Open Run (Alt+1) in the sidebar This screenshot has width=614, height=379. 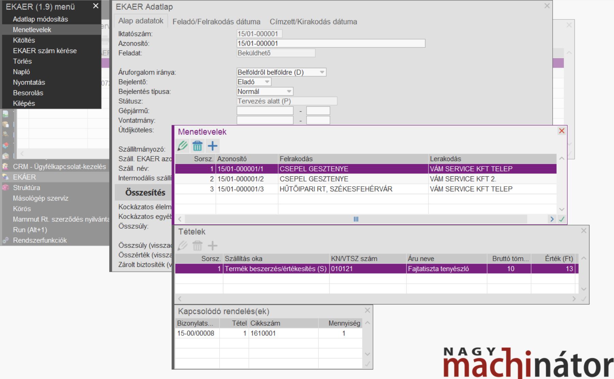coord(30,230)
